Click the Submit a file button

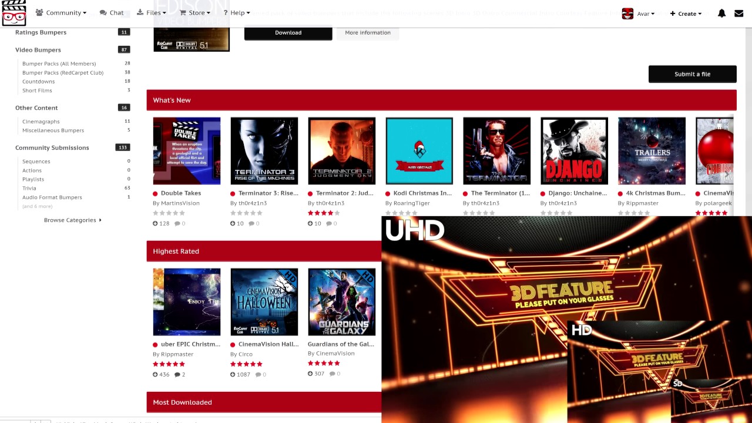(692, 74)
